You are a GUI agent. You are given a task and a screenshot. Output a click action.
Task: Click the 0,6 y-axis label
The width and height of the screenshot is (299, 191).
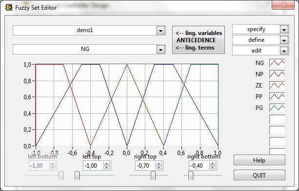(27, 97)
